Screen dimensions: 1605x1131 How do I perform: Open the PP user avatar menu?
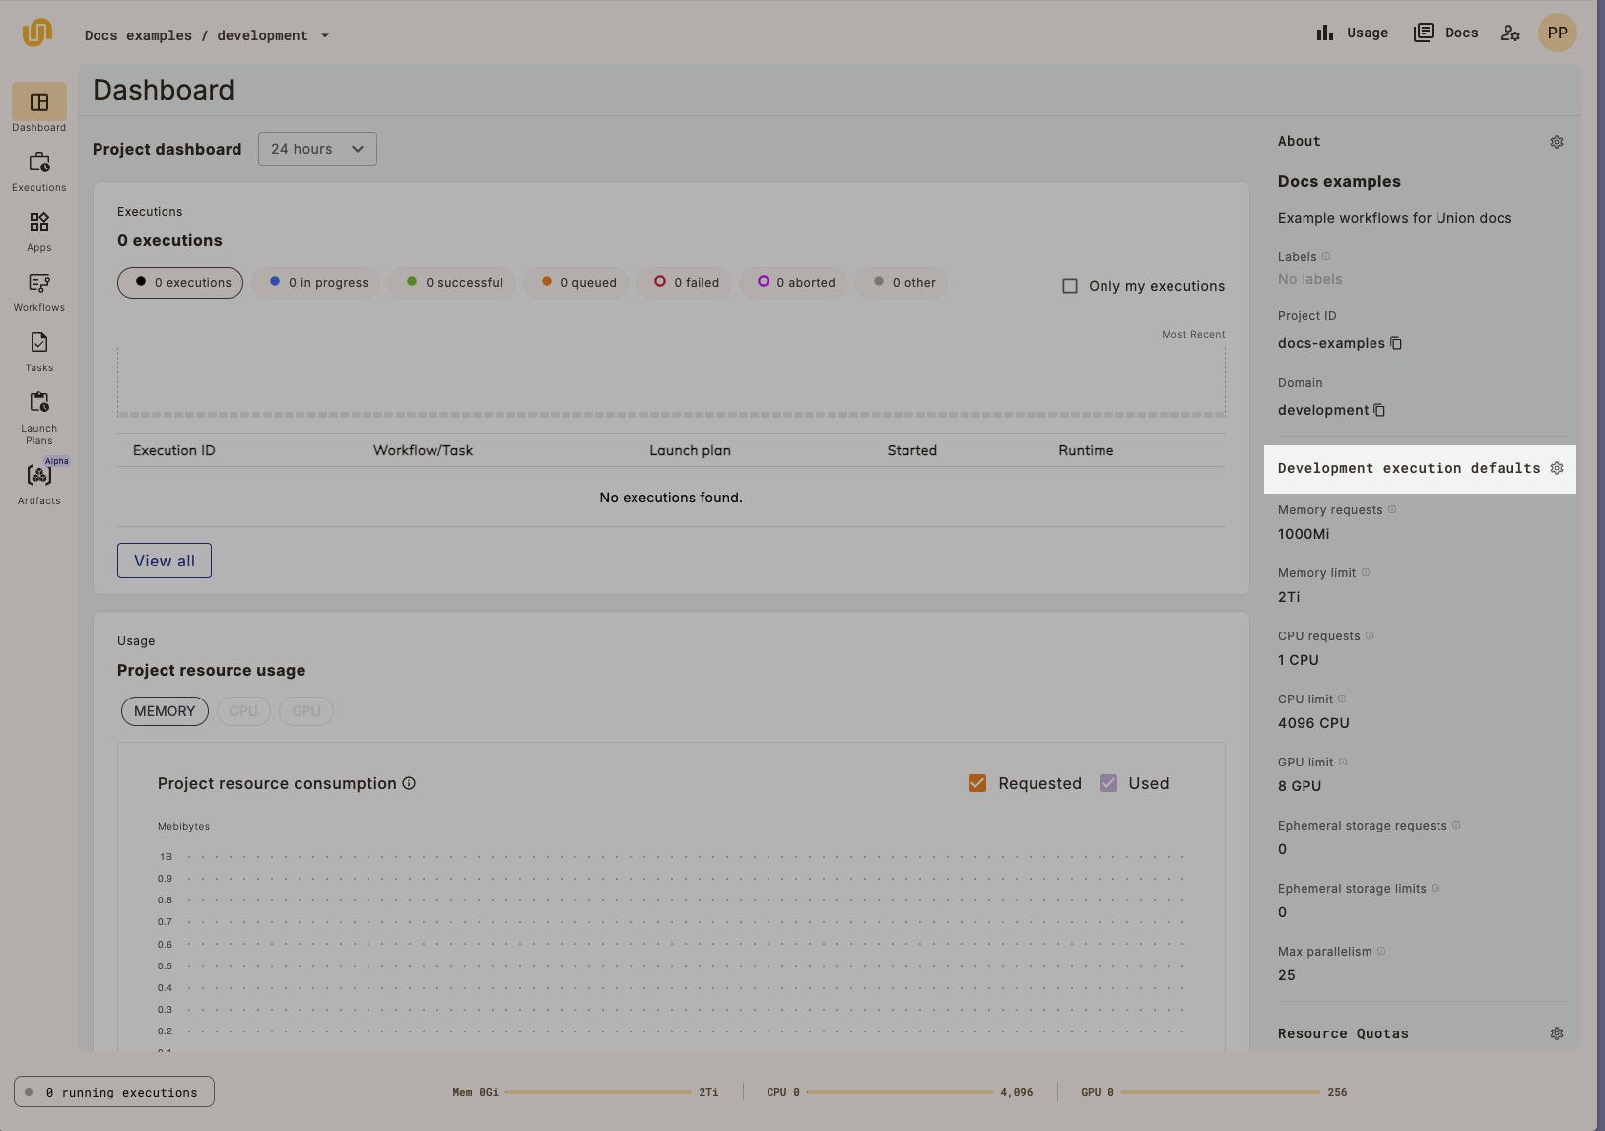(1557, 33)
